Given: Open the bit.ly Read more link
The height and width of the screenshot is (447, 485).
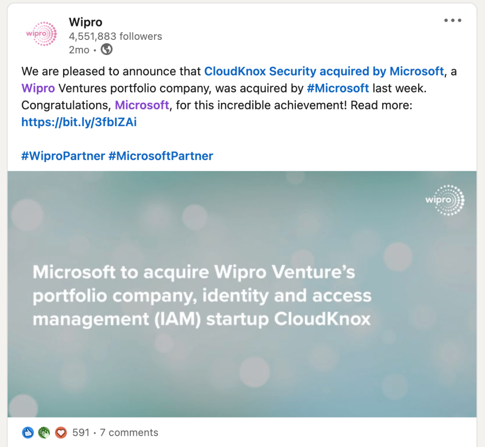Looking at the screenshot, I should click(x=79, y=122).
